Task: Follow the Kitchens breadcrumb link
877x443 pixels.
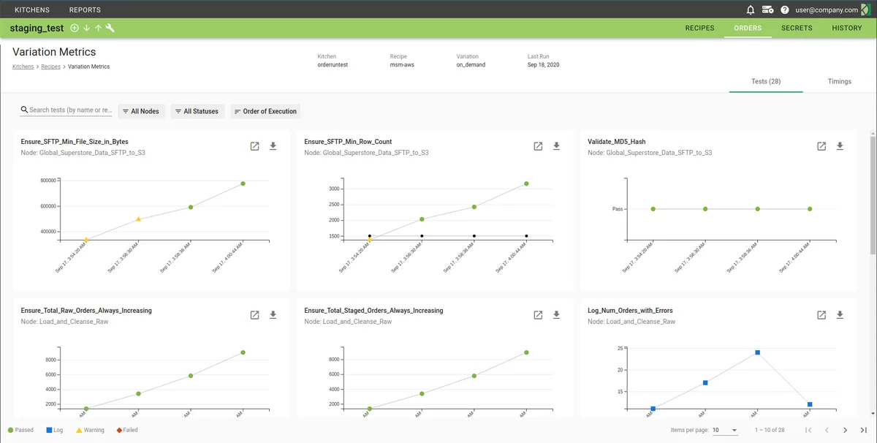Action: [x=22, y=66]
